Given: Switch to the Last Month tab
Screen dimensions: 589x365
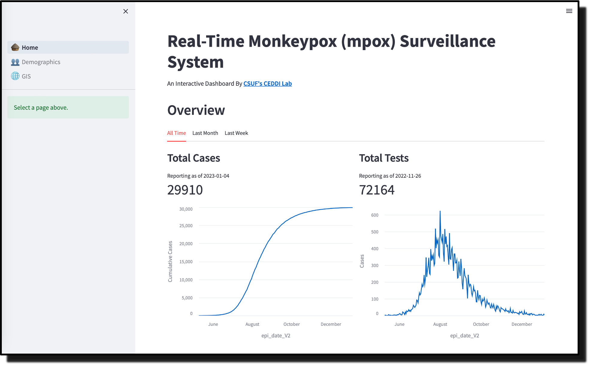Looking at the screenshot, I should pyautogui.click(x=205, y=133).
